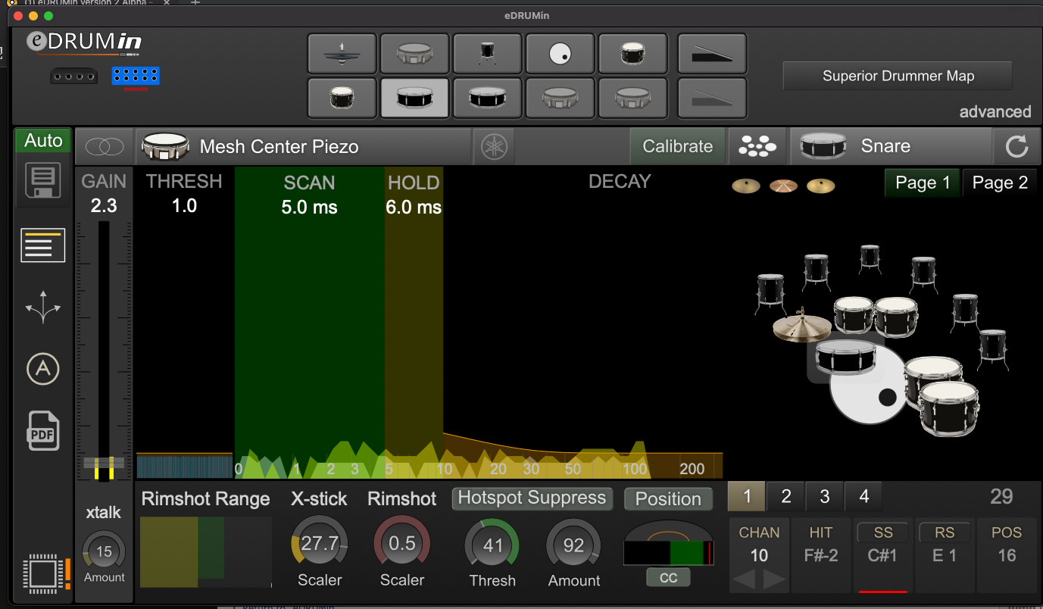
Task: Select the grey mesh pad beside the hi-hat input
Action: [415, 54]
